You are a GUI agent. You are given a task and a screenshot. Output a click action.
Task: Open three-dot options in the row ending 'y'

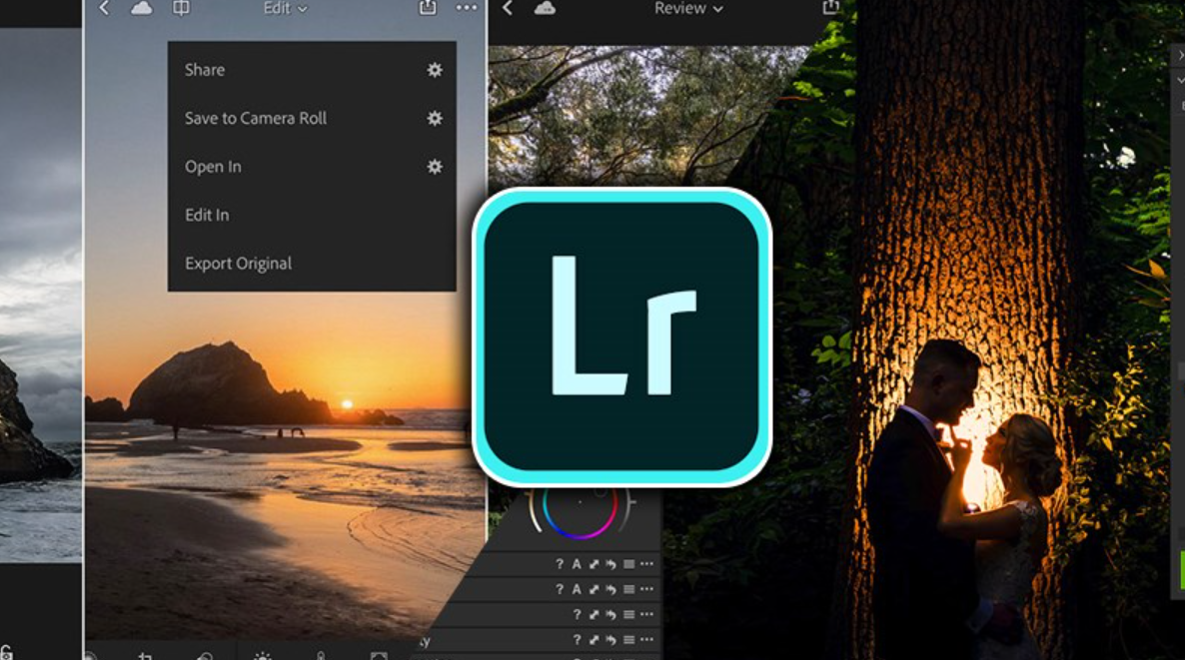click(x=646, y=640)
